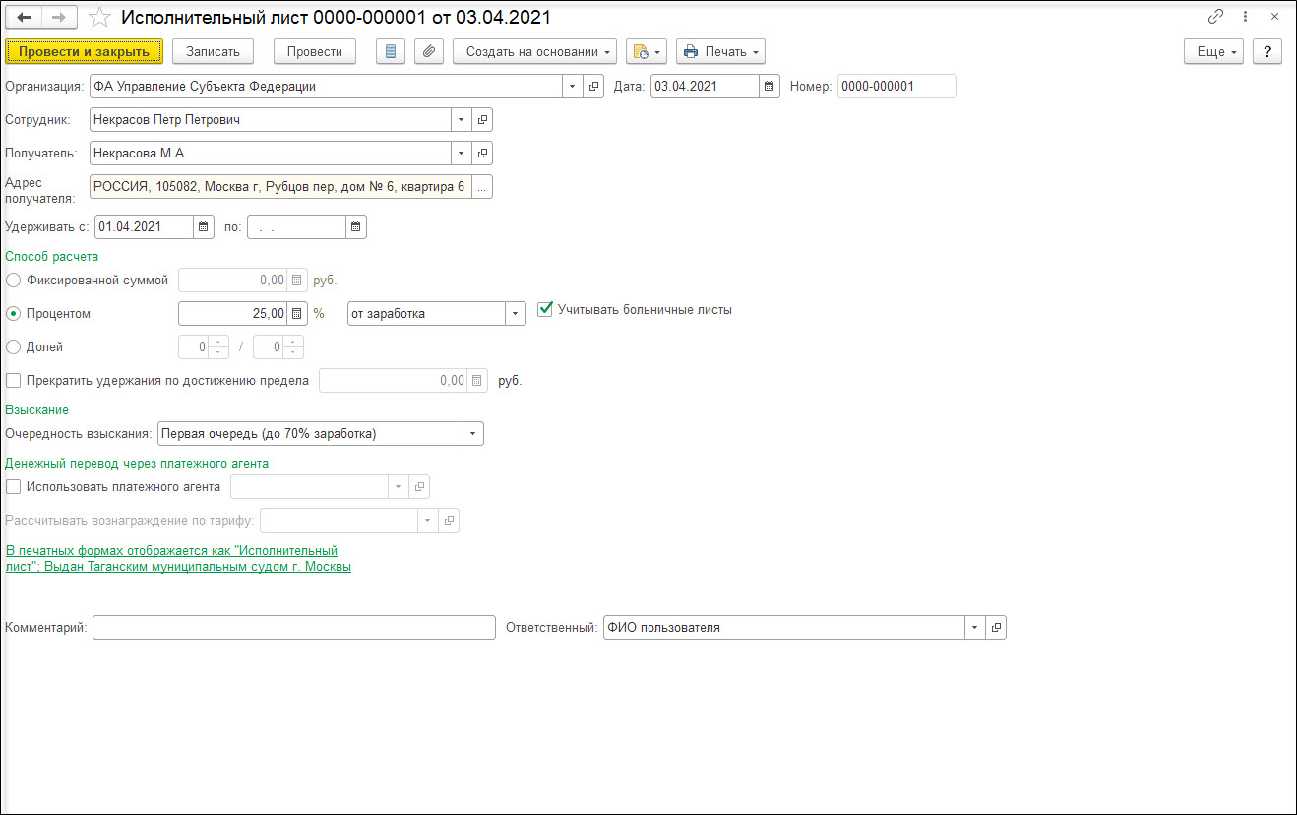
Task: Expand the Ответственный dropdown list
Action: coord(975,627)
